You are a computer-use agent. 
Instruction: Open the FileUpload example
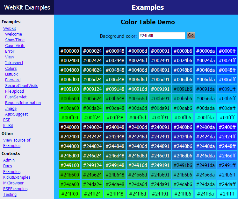tap(14, 91)
